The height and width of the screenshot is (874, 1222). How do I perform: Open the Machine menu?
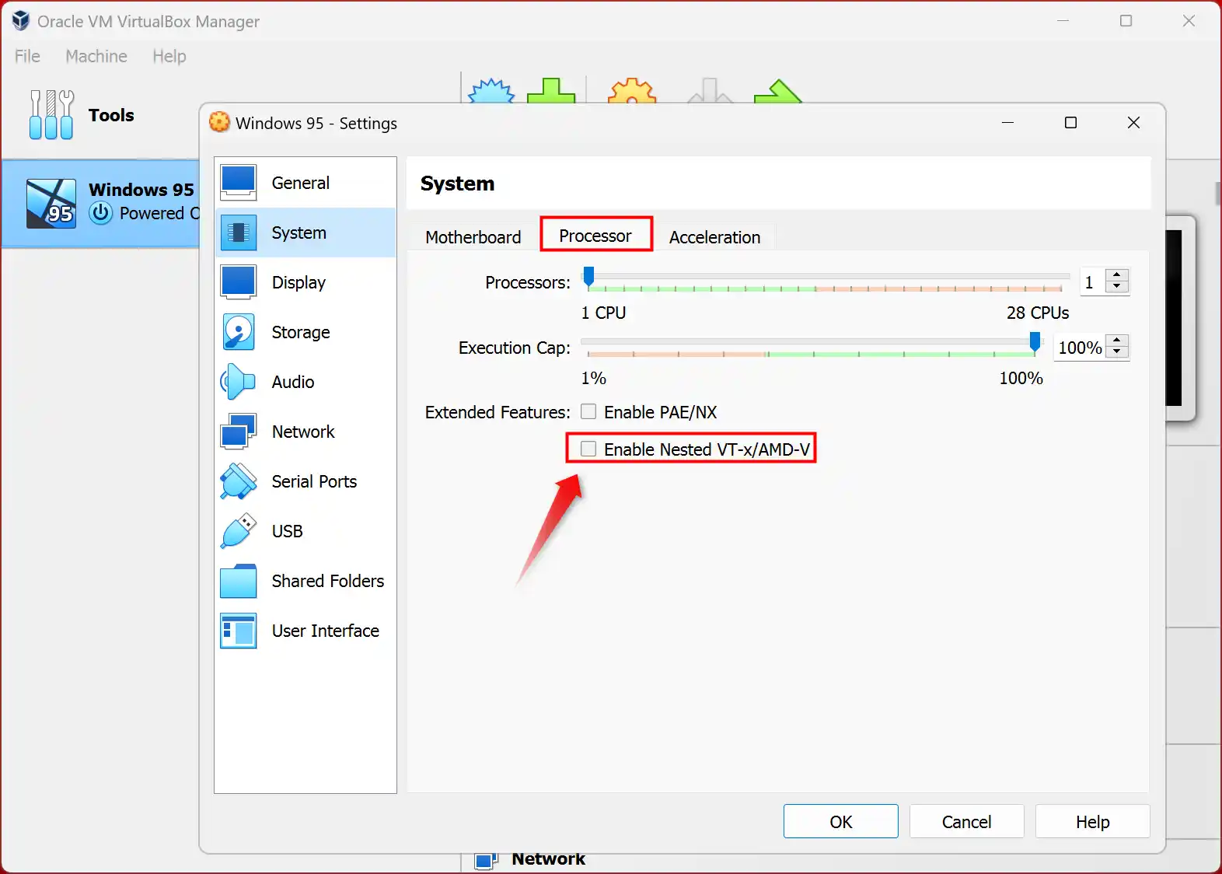click(x=96, y=56)
